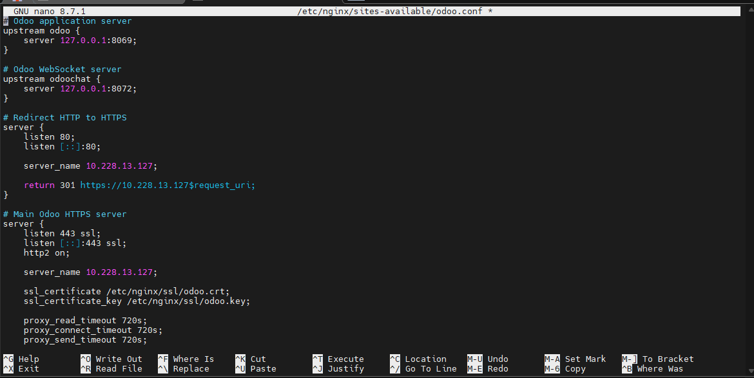754x378 pixels.
Task: Click the 'return 301' redirect URL line
Action: [x=140, y=185]
